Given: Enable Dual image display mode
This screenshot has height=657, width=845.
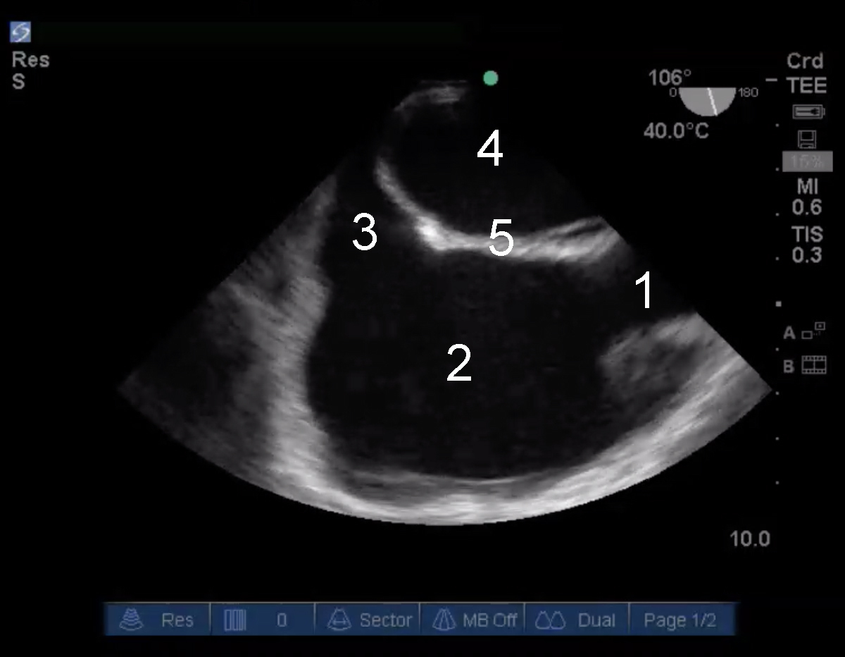Looking at the screenshot, I should (x=577, y=620).
